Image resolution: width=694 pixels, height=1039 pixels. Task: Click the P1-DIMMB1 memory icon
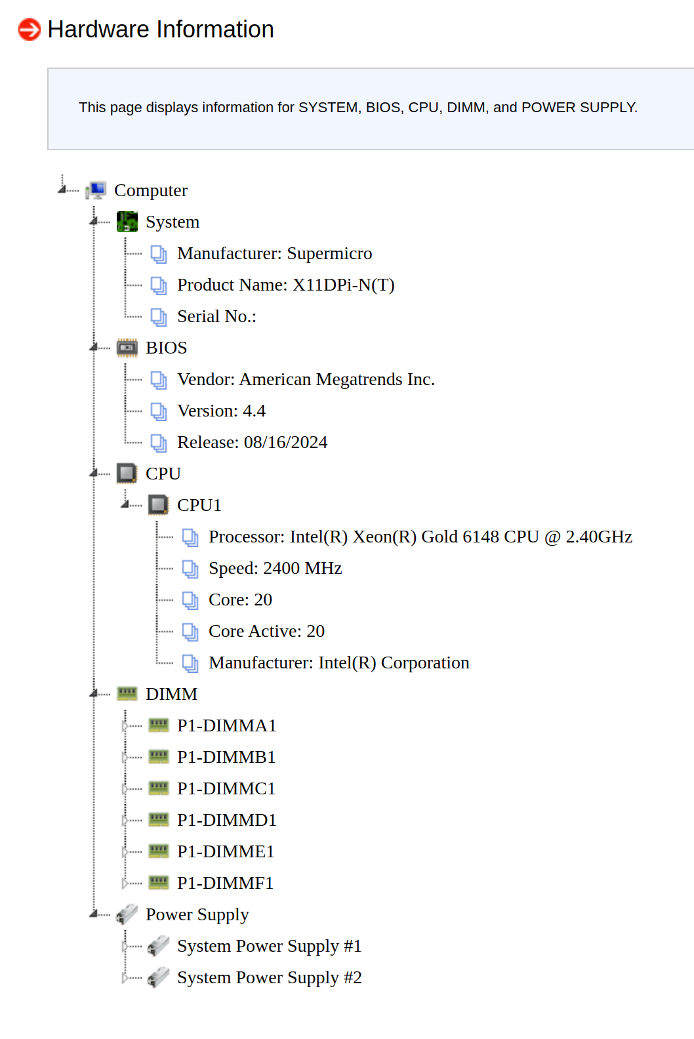tap(159, 756)
